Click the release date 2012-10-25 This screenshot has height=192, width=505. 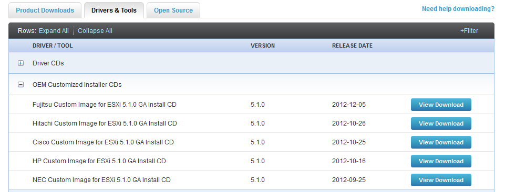pos(349,142)
